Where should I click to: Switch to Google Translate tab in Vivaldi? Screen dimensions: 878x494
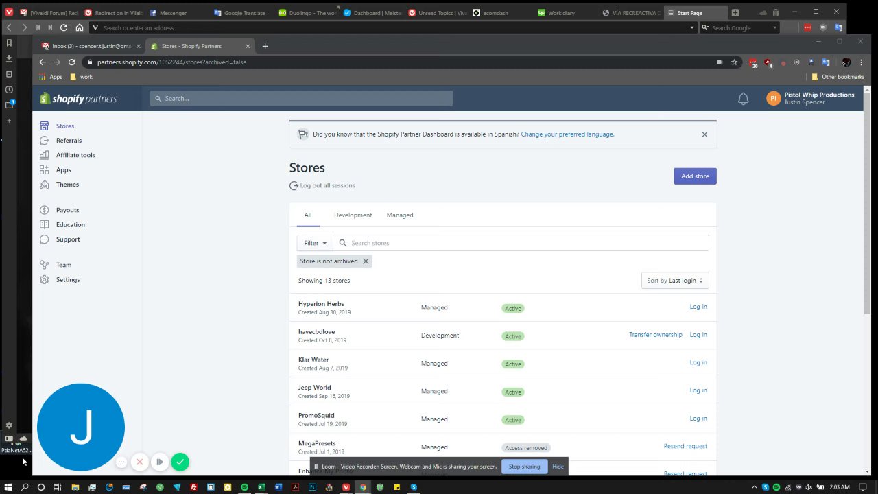point(244,12)
